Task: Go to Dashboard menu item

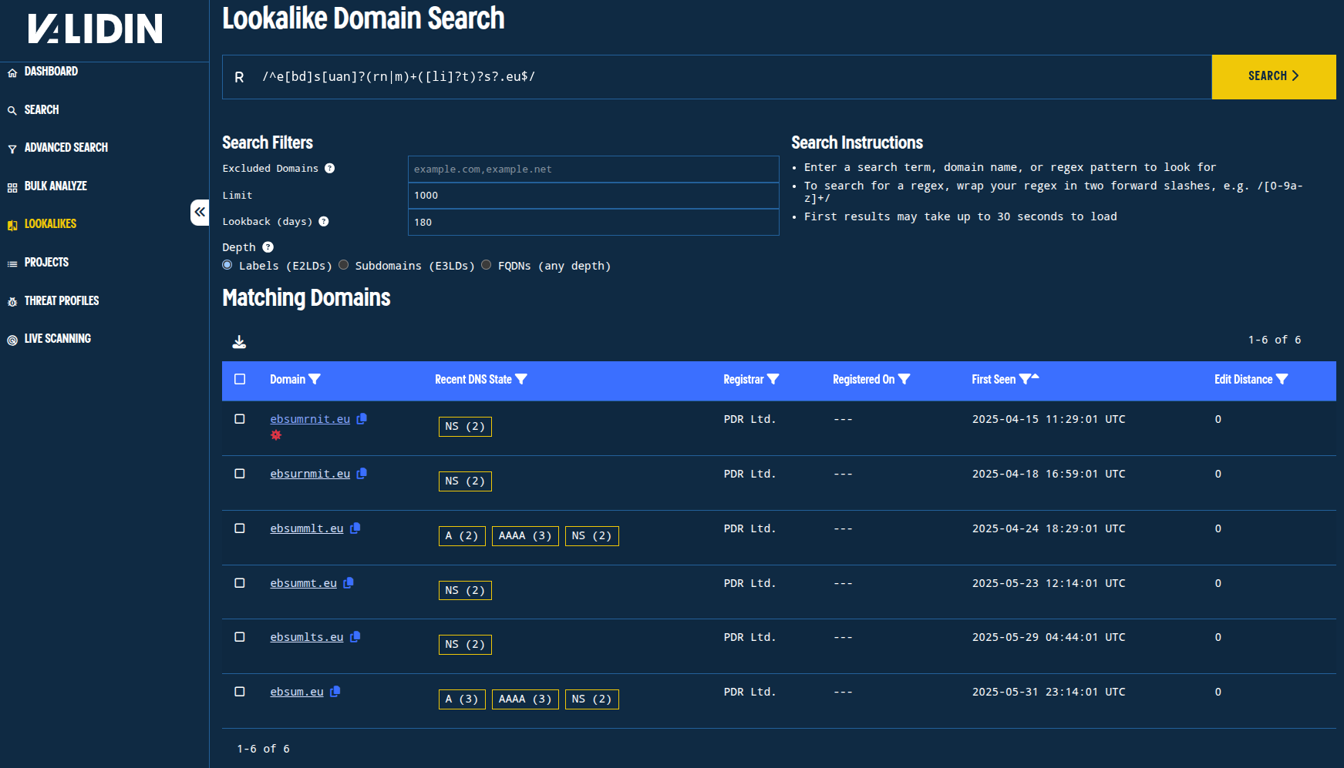Action: pyautogui.click(x=51, y=72)
